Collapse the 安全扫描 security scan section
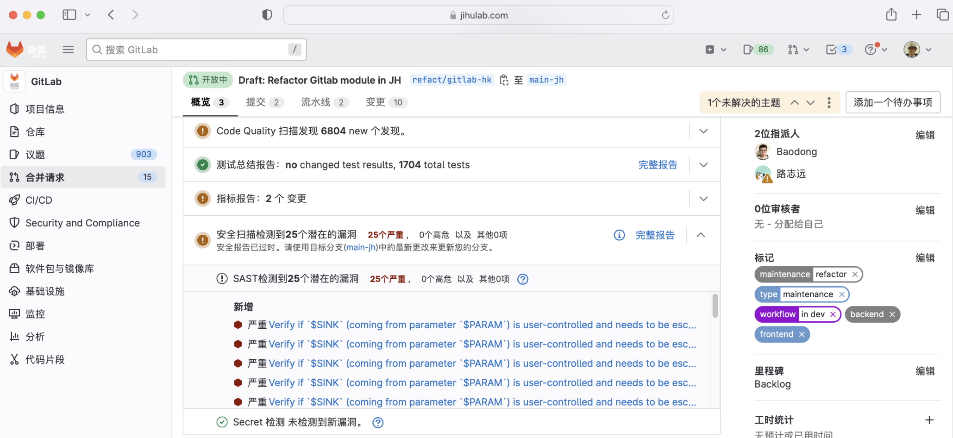This screenshot has height=438, width=953. pos(701,235)
